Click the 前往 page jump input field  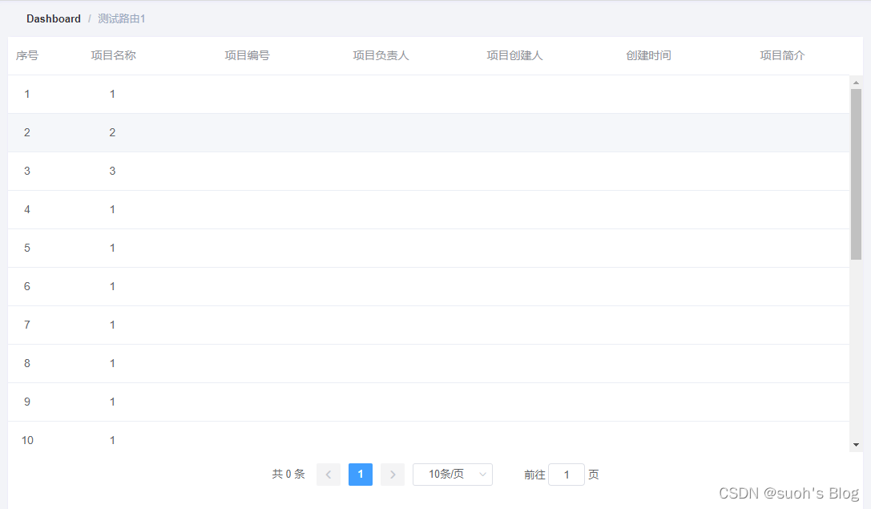click(567, 474)
